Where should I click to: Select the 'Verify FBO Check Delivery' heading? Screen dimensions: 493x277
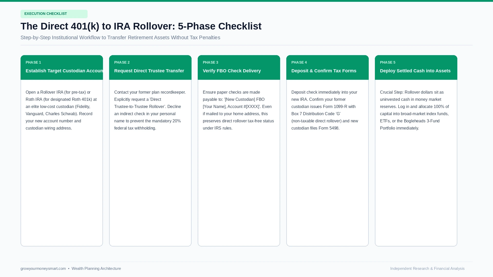(x=232, y=71)
